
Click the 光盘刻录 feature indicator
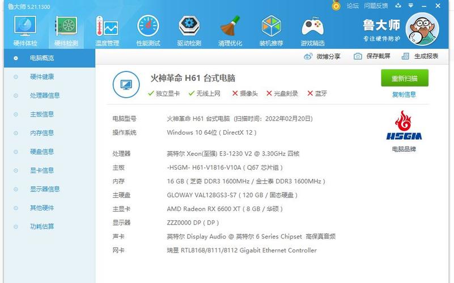(282, 93)
